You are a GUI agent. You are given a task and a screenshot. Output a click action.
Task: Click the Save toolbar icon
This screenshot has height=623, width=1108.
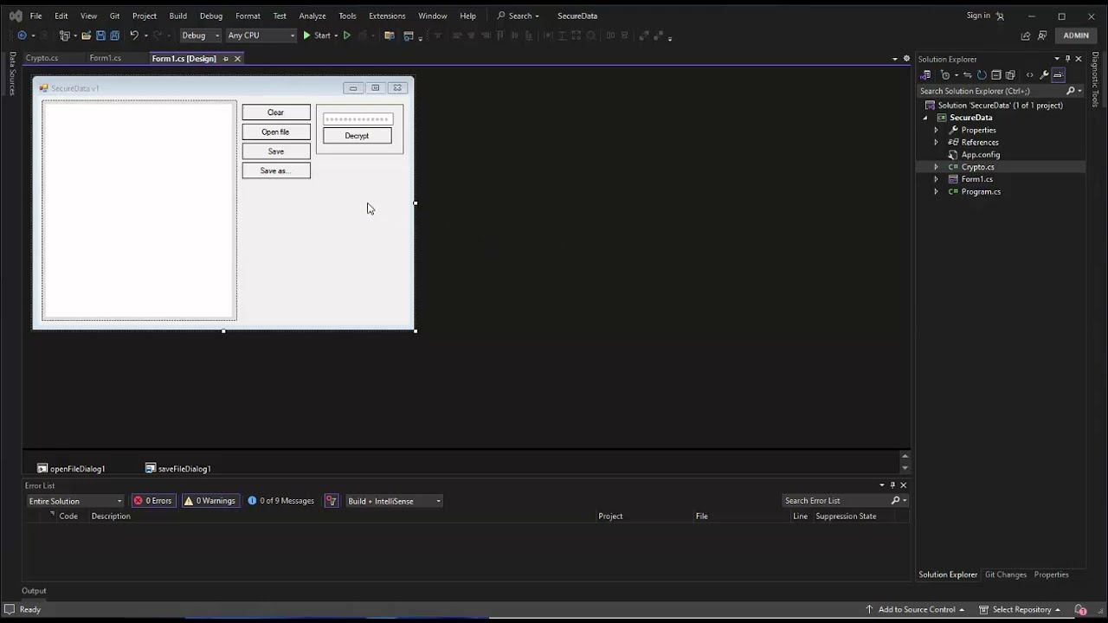pos(100,35)
